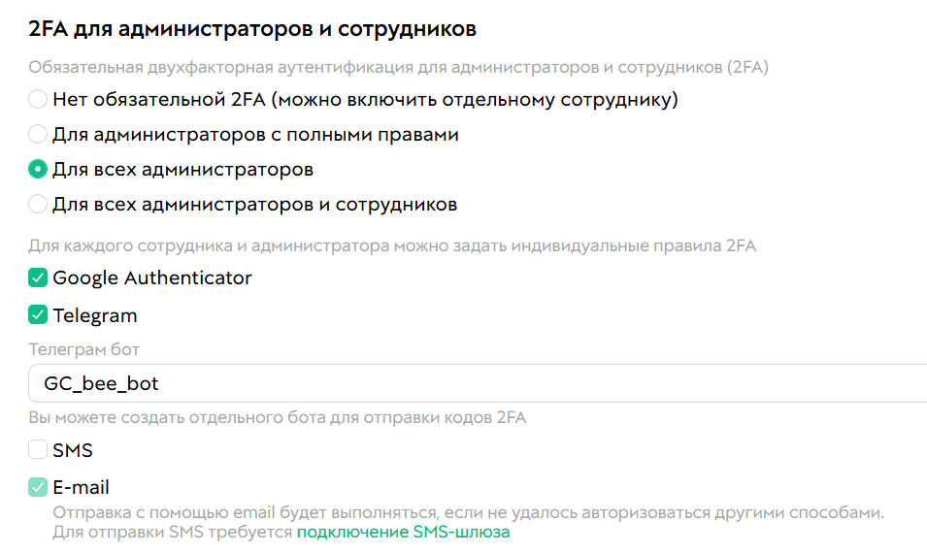The width and height of the screenshot is (927, 554).
Task: Click the selected "Для всех администраторов" radio circle
Action: [38, 170]
